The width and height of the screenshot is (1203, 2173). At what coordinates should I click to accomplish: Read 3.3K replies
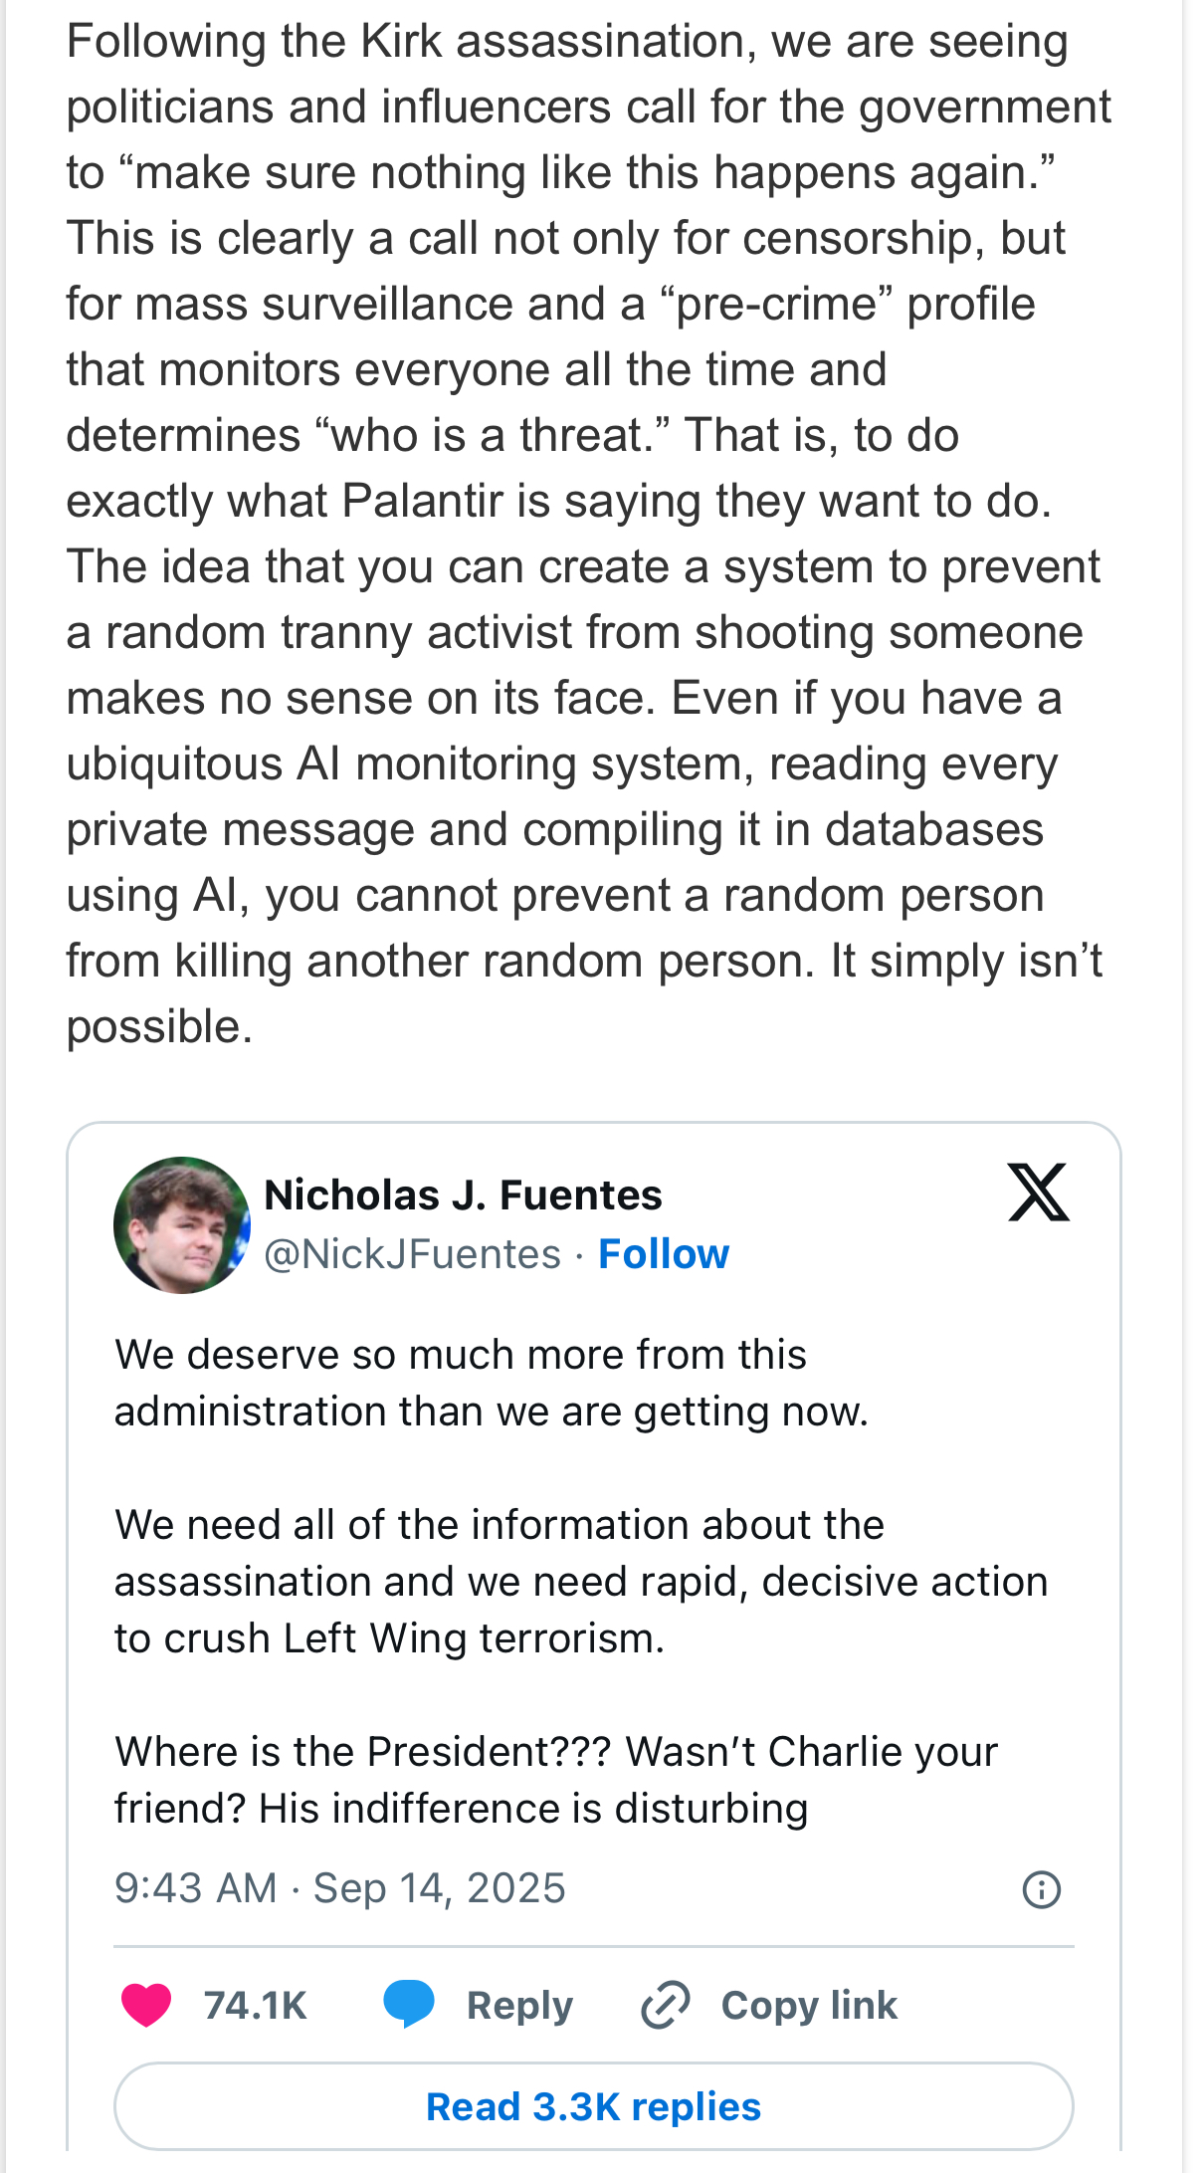pyautogui.click(x=594, y=2106)
